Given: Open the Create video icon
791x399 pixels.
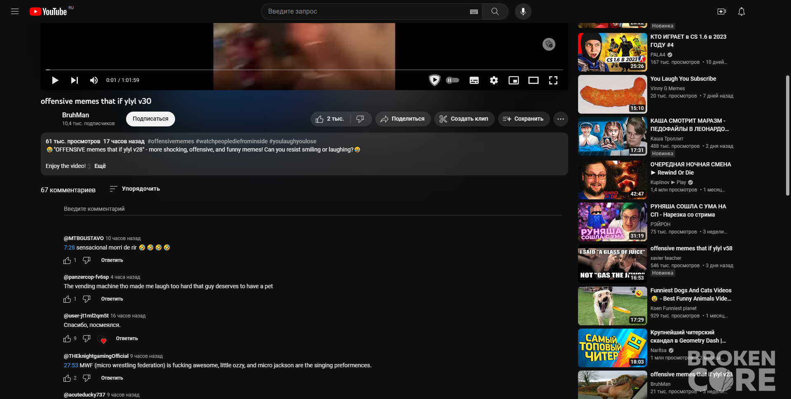Looking at the screenshot, I should pos(722,12).
